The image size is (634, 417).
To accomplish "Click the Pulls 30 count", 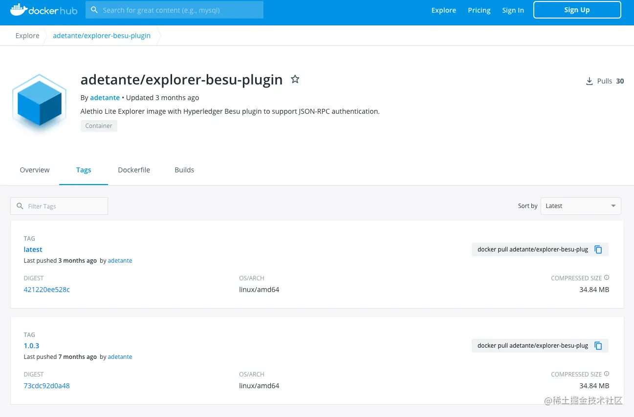I will coord(611,81).
